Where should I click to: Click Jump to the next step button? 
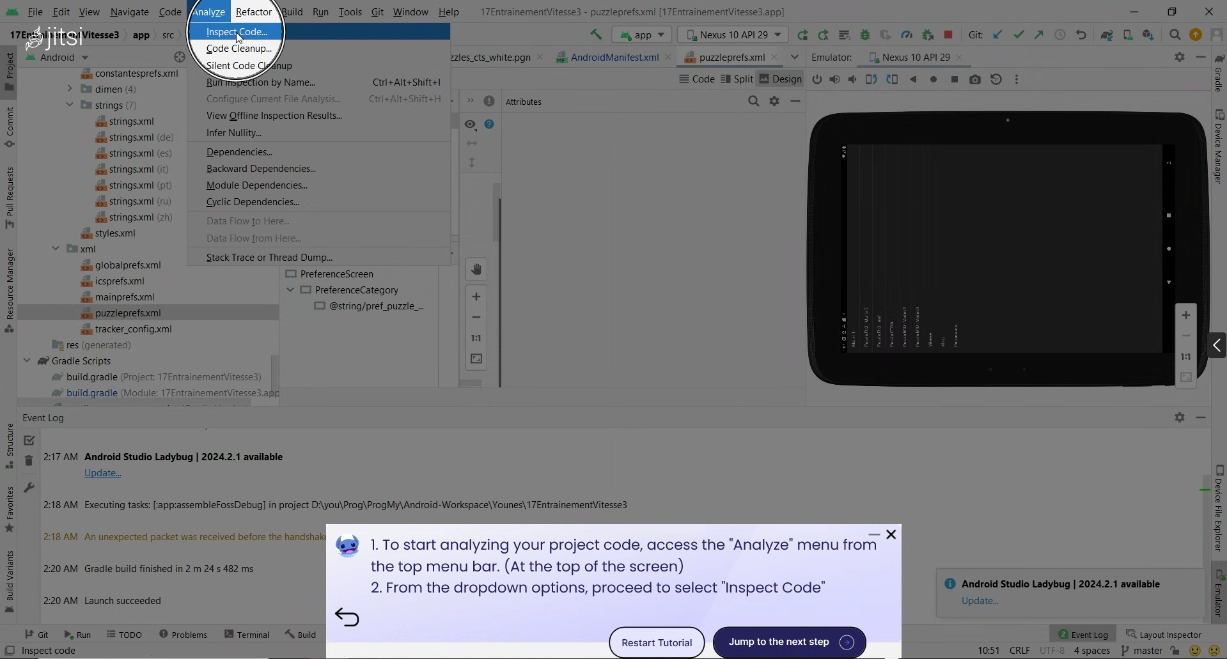tap(789, 642)
